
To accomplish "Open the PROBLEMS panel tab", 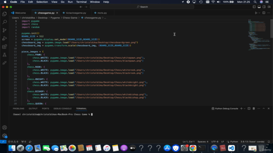I will 18,109.
